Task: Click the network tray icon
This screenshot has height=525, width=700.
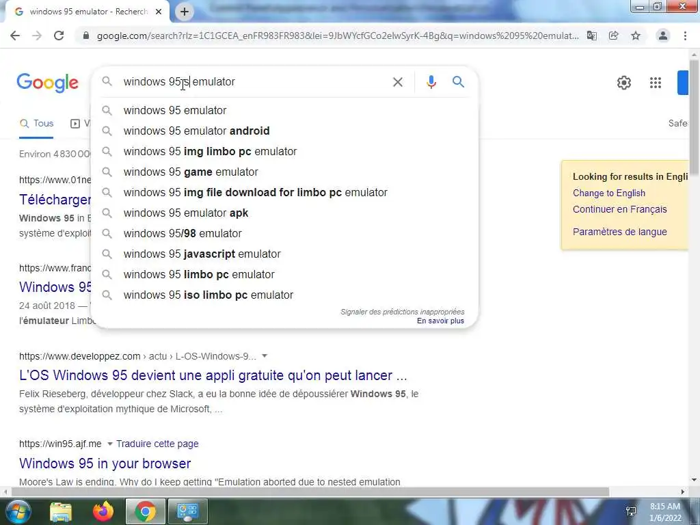Action: 631,511
